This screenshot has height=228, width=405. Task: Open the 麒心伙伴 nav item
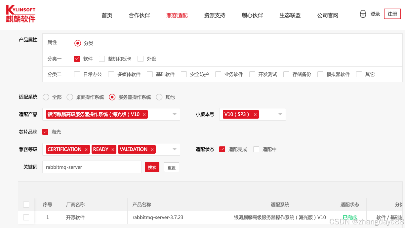252,15
